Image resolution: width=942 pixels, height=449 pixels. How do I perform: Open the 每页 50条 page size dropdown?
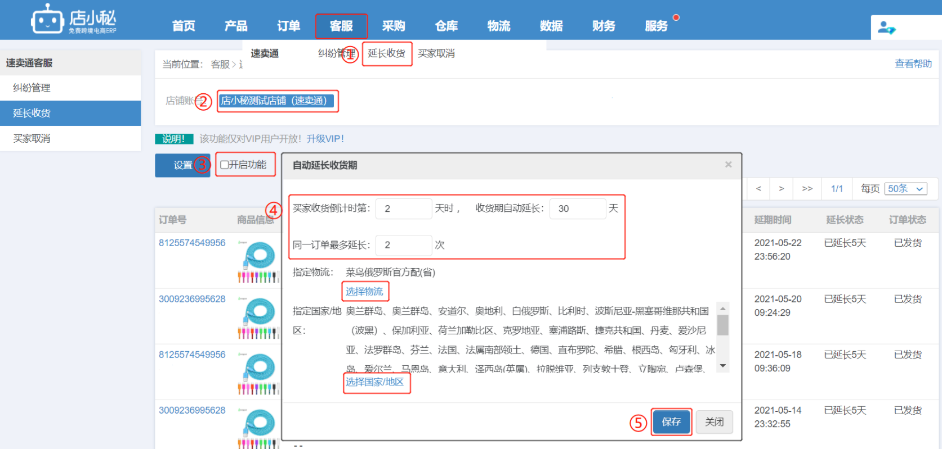(x=905, y=189)
